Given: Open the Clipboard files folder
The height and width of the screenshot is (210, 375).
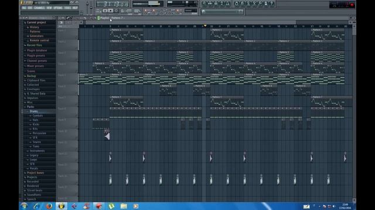Looking at the screenshot, I should [x=36, y=80].
